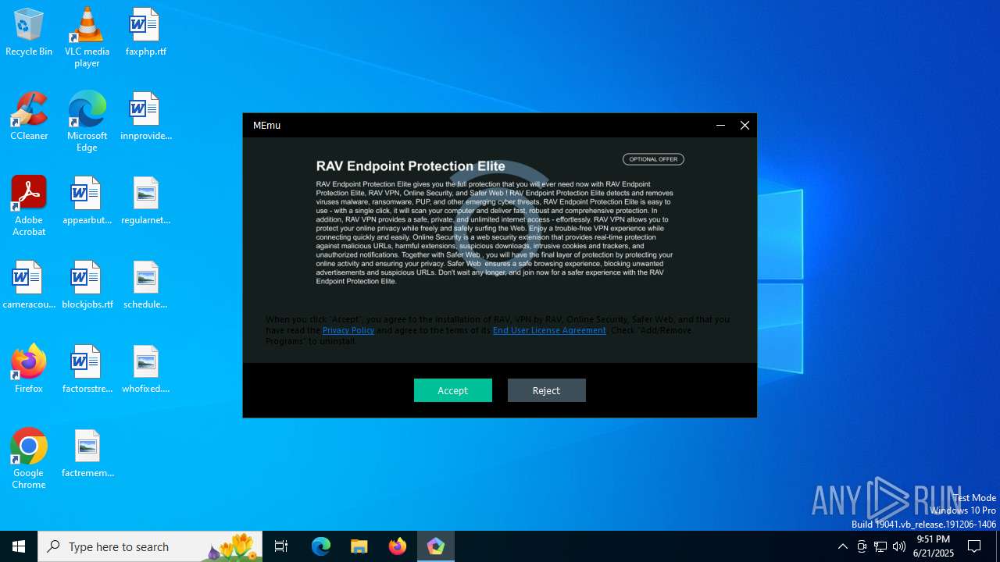Select the faxphp.rtf document icon
1000x562 pixels.
(x=145, y=32)
